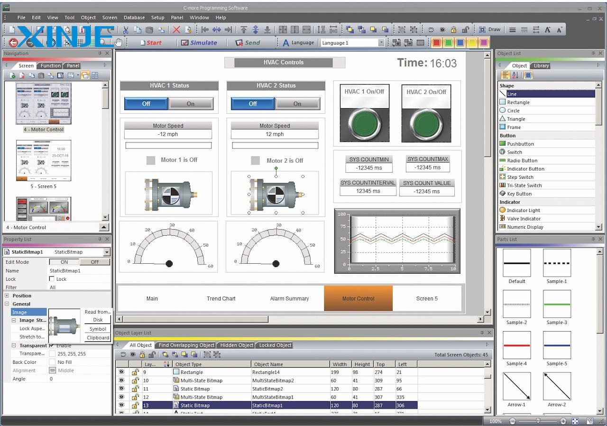
Task: Open the thumbnail view dropdown arrow in Navigation
Action: (x=77, y=75)
